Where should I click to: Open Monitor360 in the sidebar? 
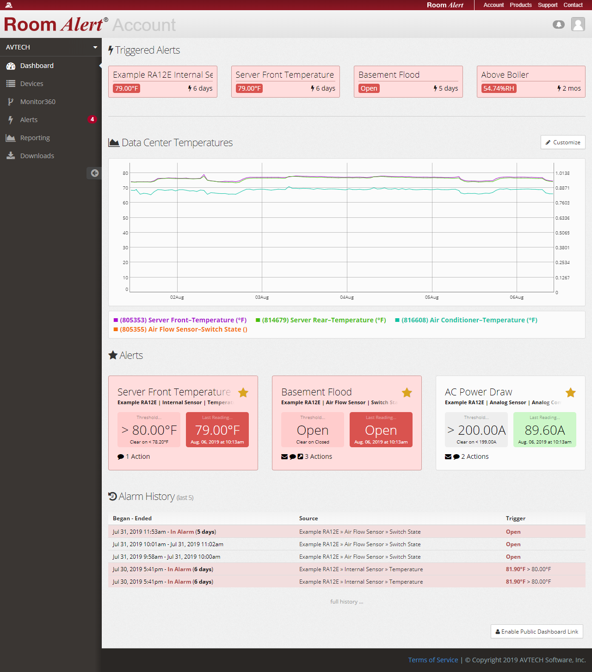tap(37, 101)
